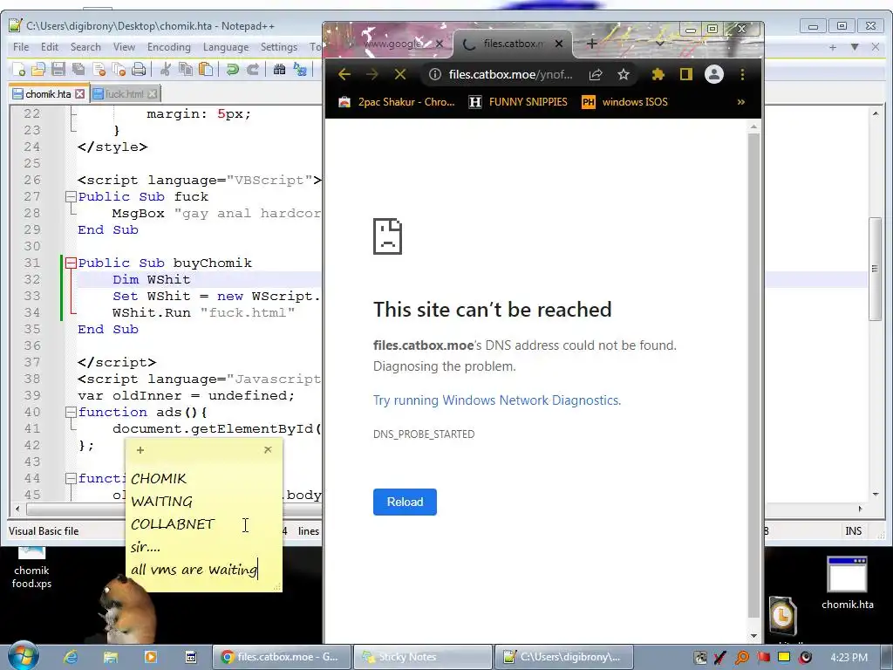Click Chrome page vertical scrollbar
Viewport: 893px width, 670px height.
point(753,376)
